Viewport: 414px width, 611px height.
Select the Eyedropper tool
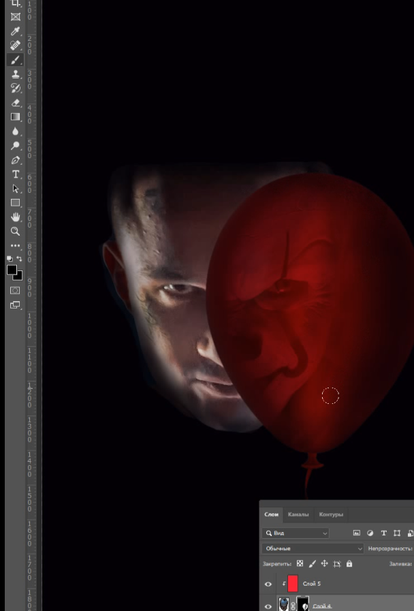(15, 31)
